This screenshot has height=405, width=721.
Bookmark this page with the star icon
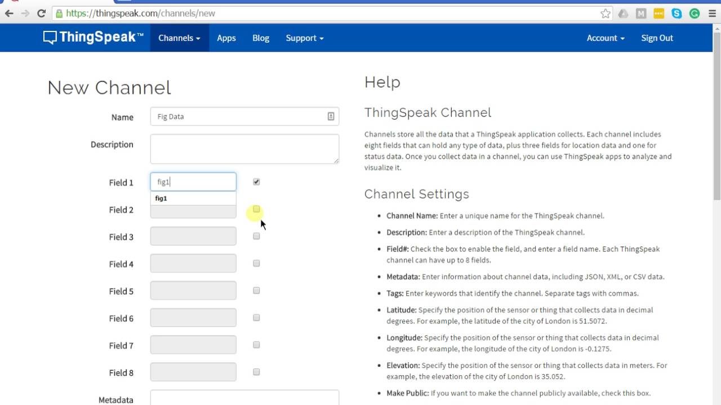pos(606,13)
